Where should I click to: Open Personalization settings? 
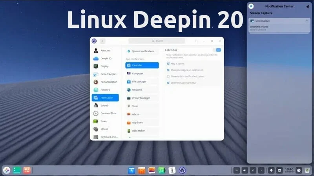tap(105, 82)
